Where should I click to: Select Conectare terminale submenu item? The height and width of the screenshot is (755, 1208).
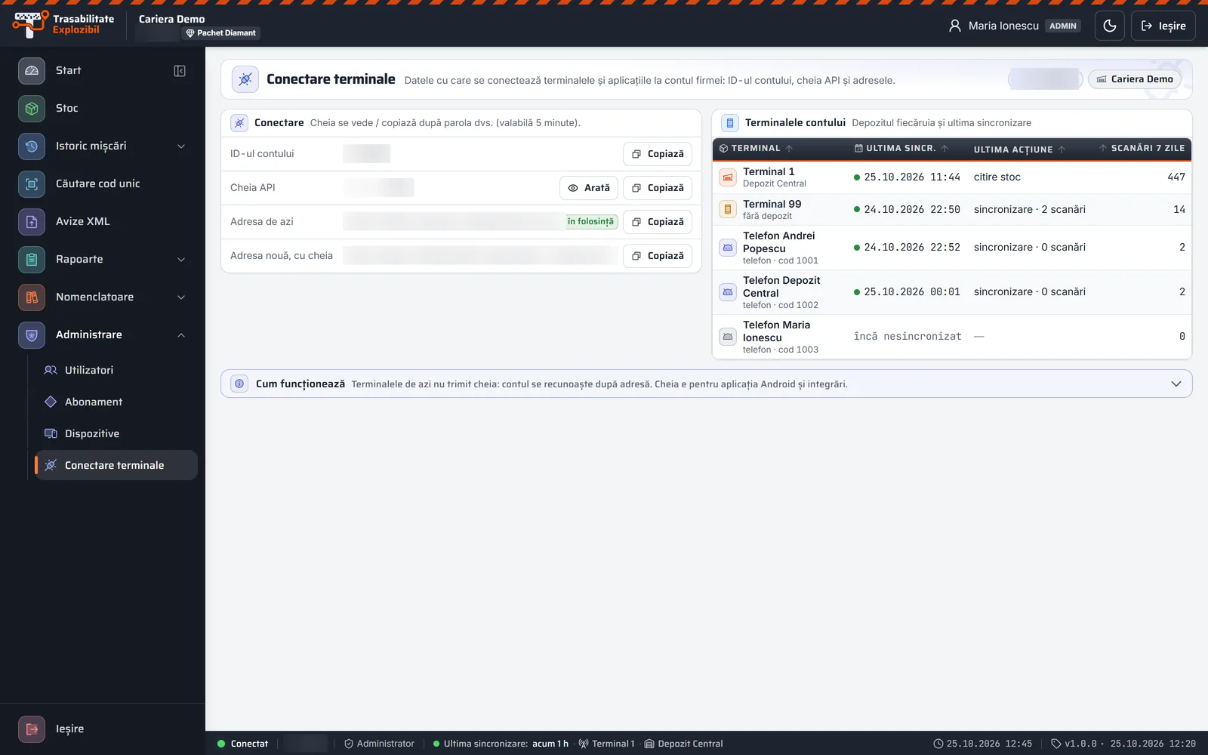pos(116,465)
